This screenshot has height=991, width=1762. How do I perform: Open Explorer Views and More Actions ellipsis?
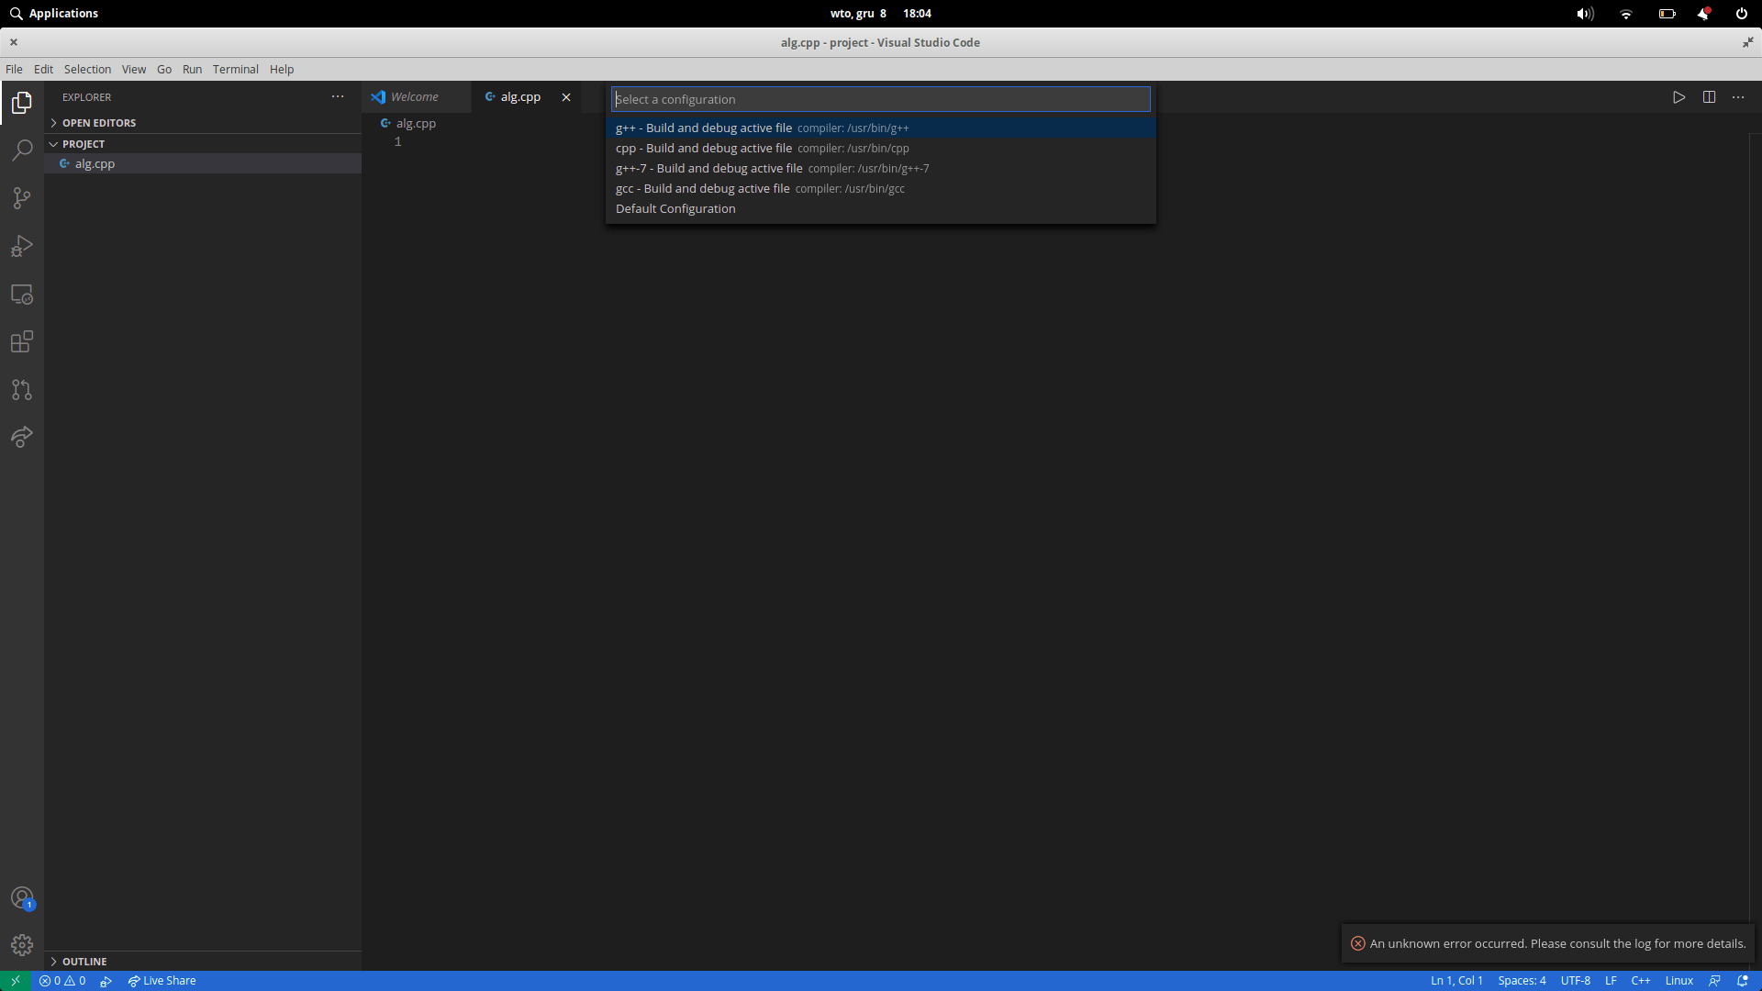click(338, 96)
